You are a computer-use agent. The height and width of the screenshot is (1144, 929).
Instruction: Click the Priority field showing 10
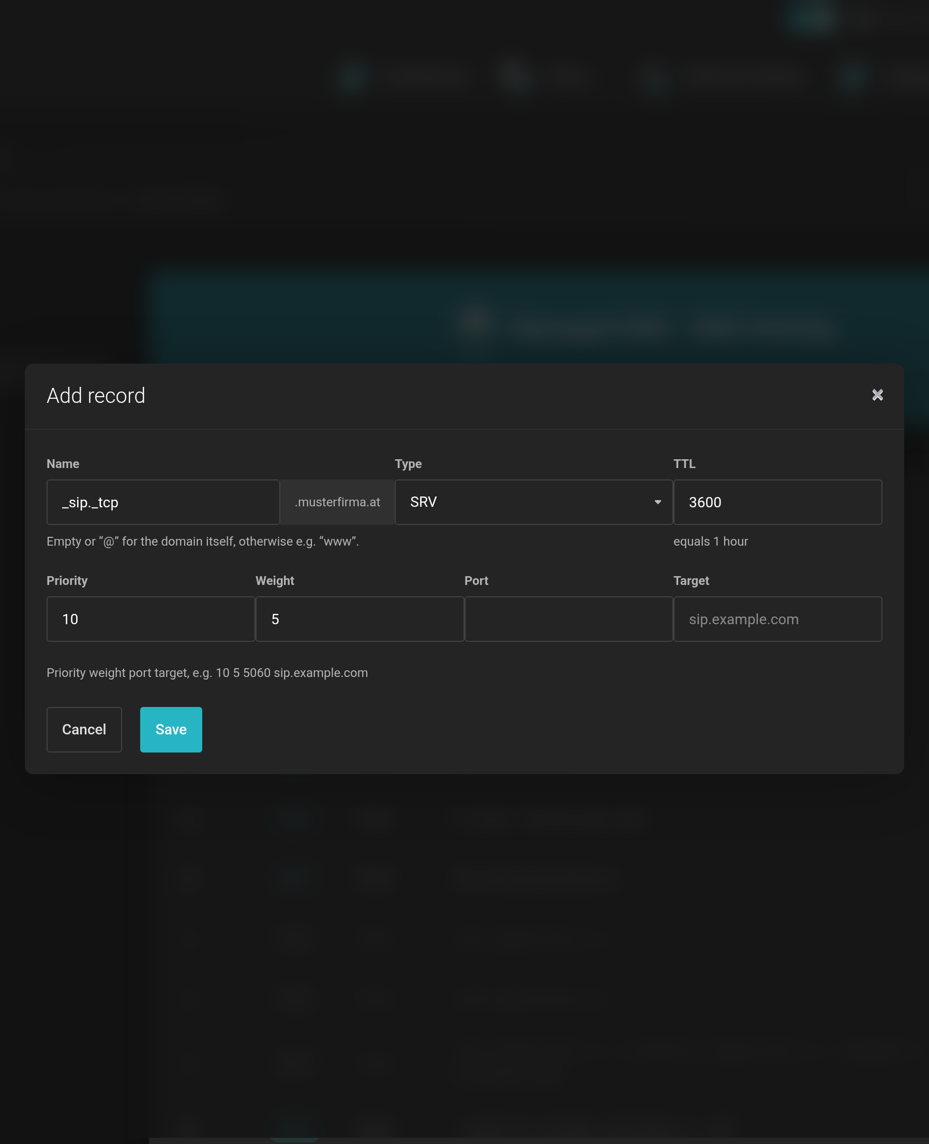coord(151,619)
